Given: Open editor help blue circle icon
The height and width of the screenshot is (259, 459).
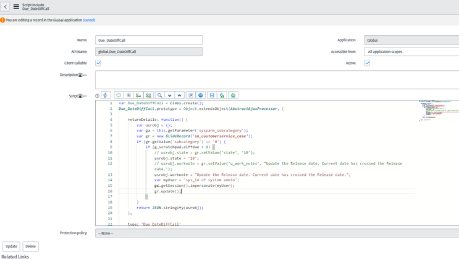Looking at the screenshot, I should pyautogui.click(x=201, y=96).
